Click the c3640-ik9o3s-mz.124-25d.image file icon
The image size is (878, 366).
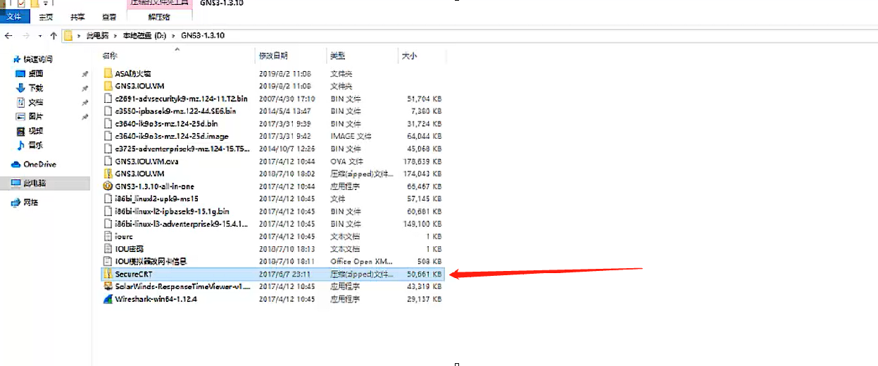click(x=108, y=136)
